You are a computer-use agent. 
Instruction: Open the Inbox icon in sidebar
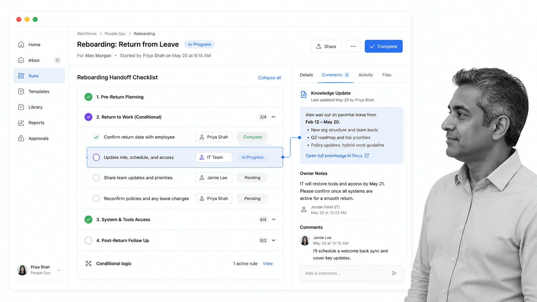[x=21, y=60]
